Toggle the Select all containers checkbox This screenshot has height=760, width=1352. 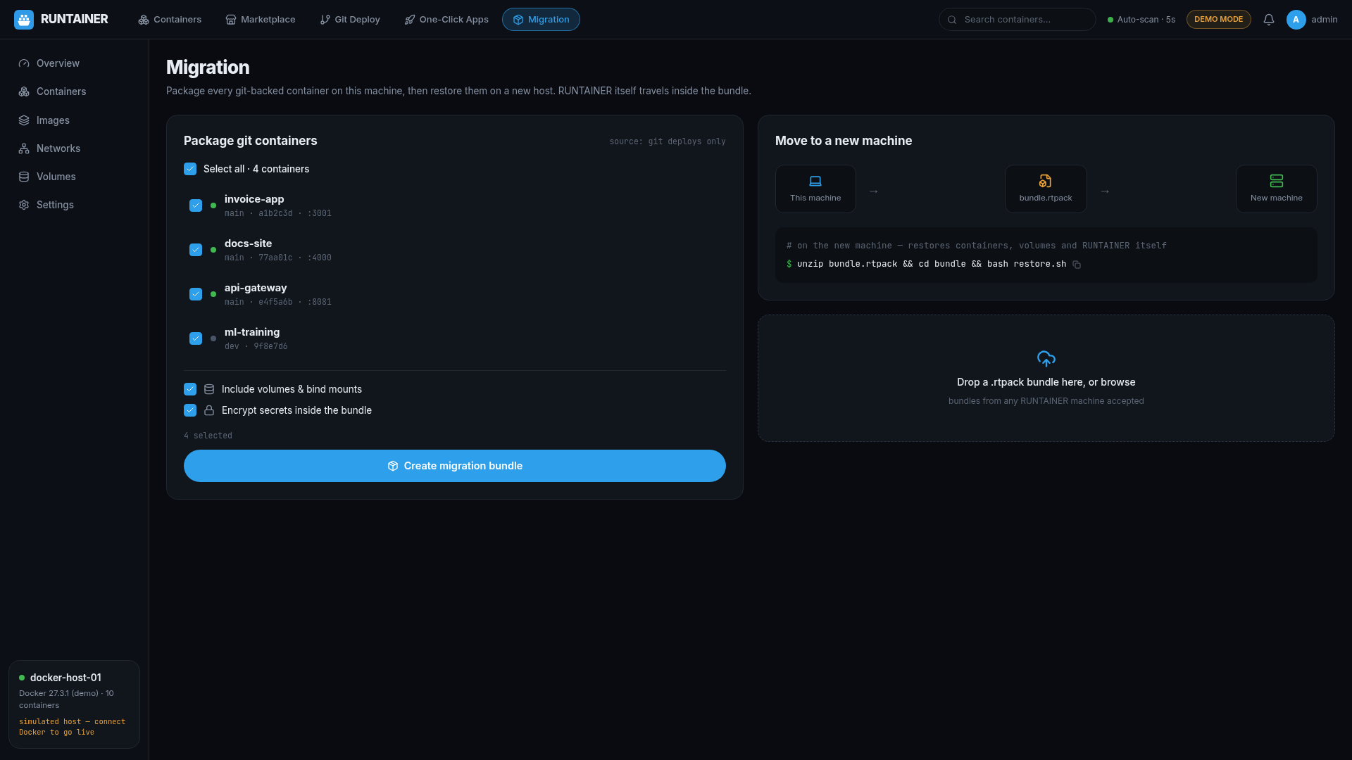[190, 169]
